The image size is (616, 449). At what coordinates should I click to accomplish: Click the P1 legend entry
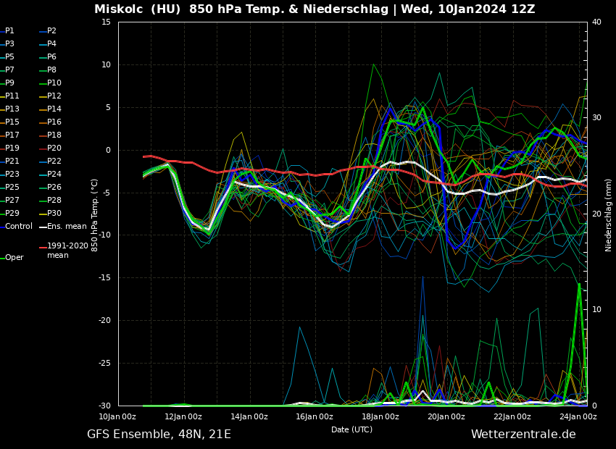[x=9, y=31]
